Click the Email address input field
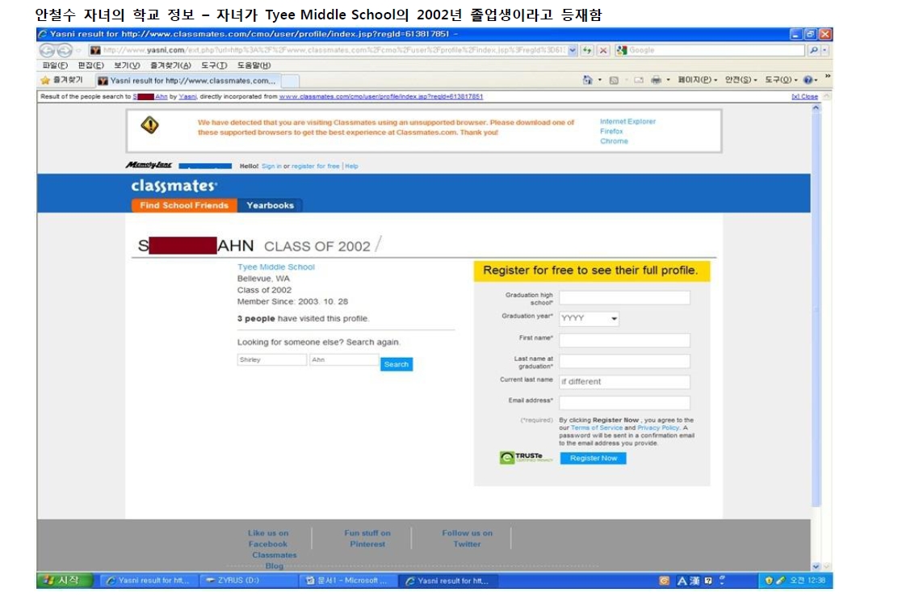Viewport: 898px width, 605px height. (x=625, y=403)
